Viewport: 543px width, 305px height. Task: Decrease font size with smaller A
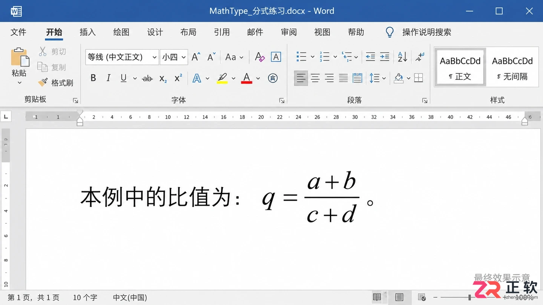coord(212,57)
